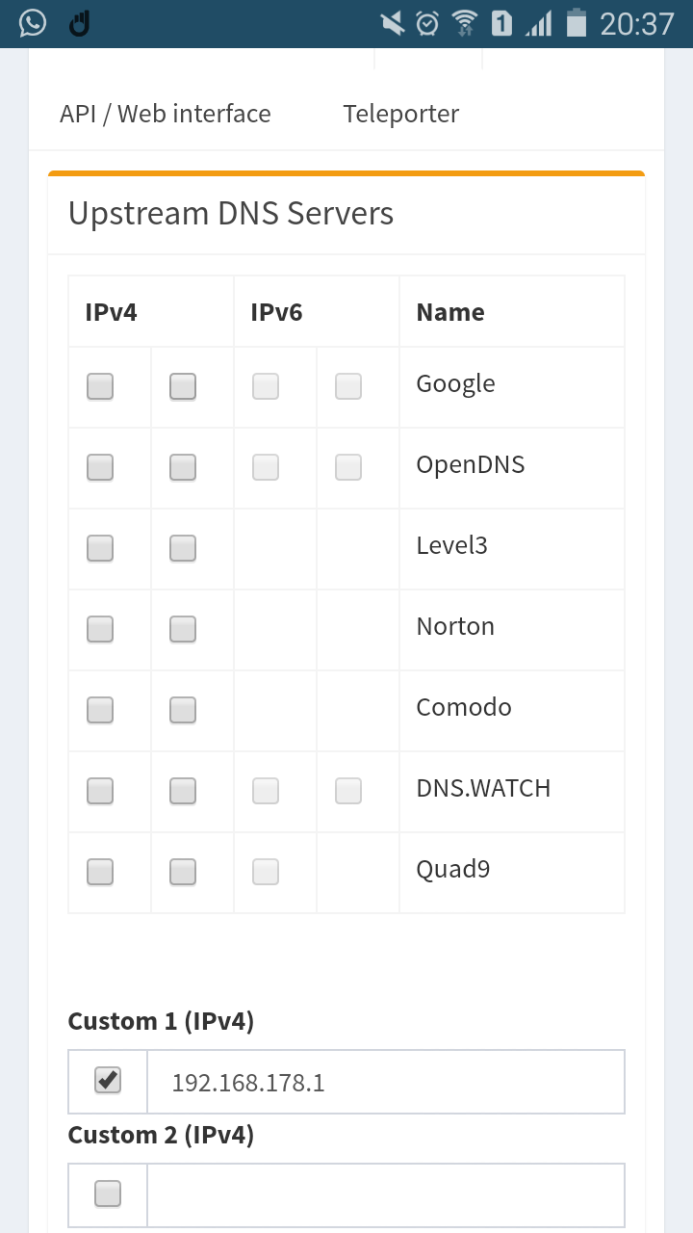Viewport: 693px width, 1233px height.
Task: Enable second IPv4 checkbox for OpenDNS
Action: [x=183, y=467]
